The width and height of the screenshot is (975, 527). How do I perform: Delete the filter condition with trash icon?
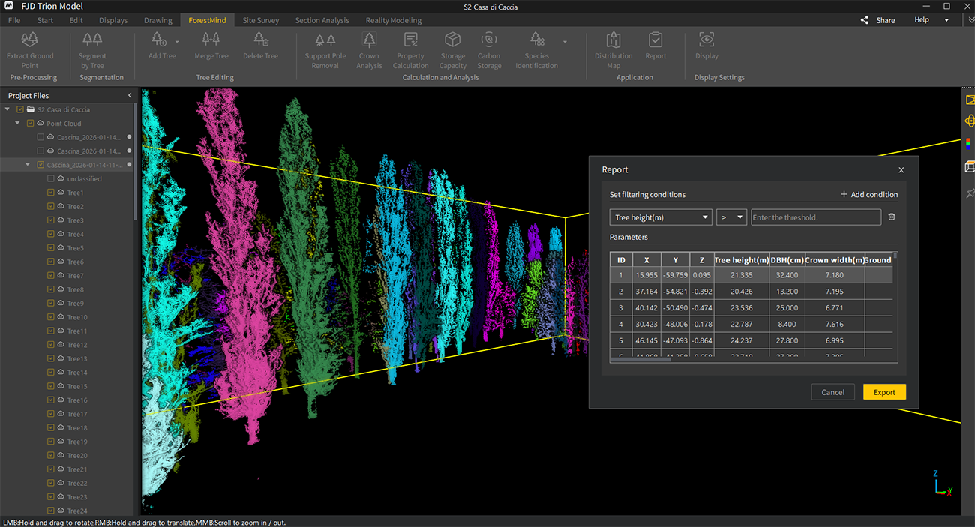coord(892,217)
